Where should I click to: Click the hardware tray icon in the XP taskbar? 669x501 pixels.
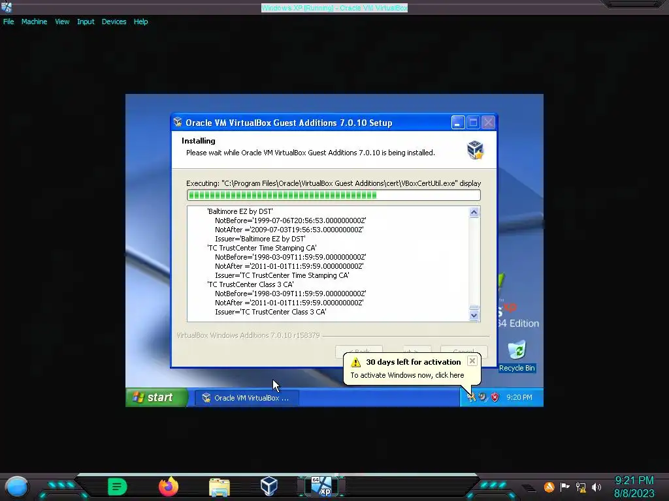(483, 397)
